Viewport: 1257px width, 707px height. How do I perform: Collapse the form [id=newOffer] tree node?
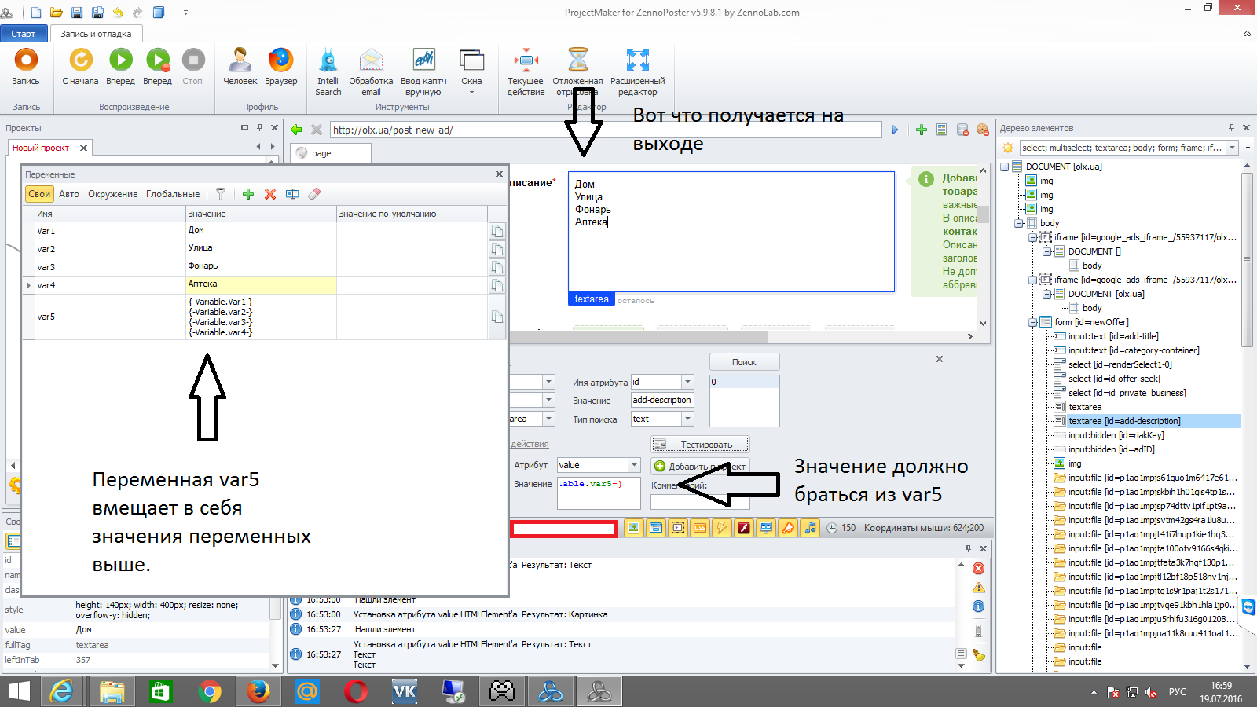tap(1033, 322)
